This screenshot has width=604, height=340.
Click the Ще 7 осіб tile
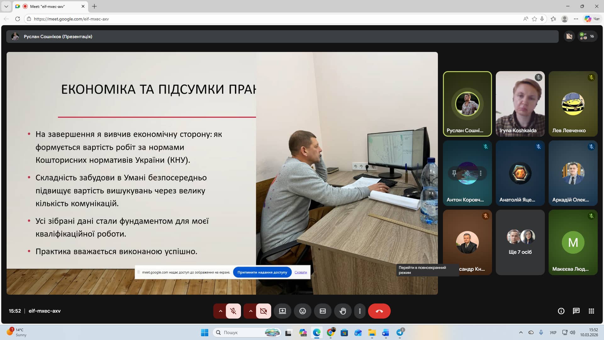click(x=520, y=242)
